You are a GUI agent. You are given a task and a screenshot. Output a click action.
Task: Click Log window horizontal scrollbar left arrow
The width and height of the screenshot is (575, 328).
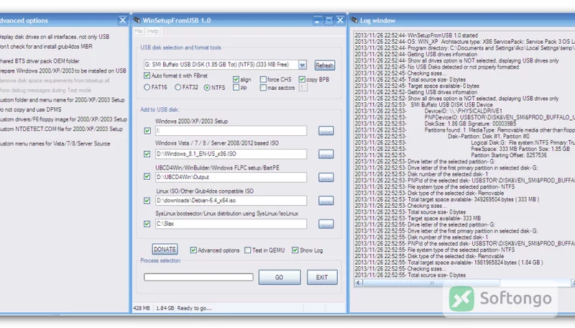(x=358, y=283)
